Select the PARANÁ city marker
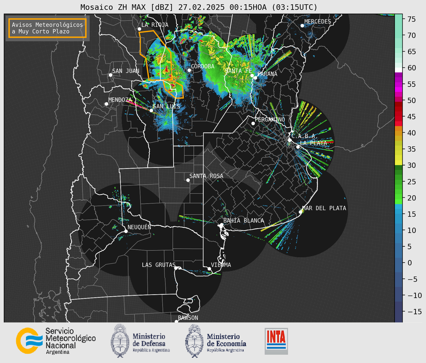 pos(256,78)
